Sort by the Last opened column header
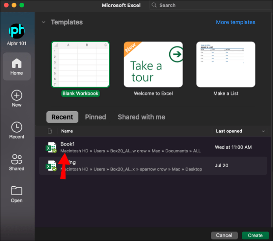Image resolution: width=273 pixels, height=241 pixels. [229, 131]
